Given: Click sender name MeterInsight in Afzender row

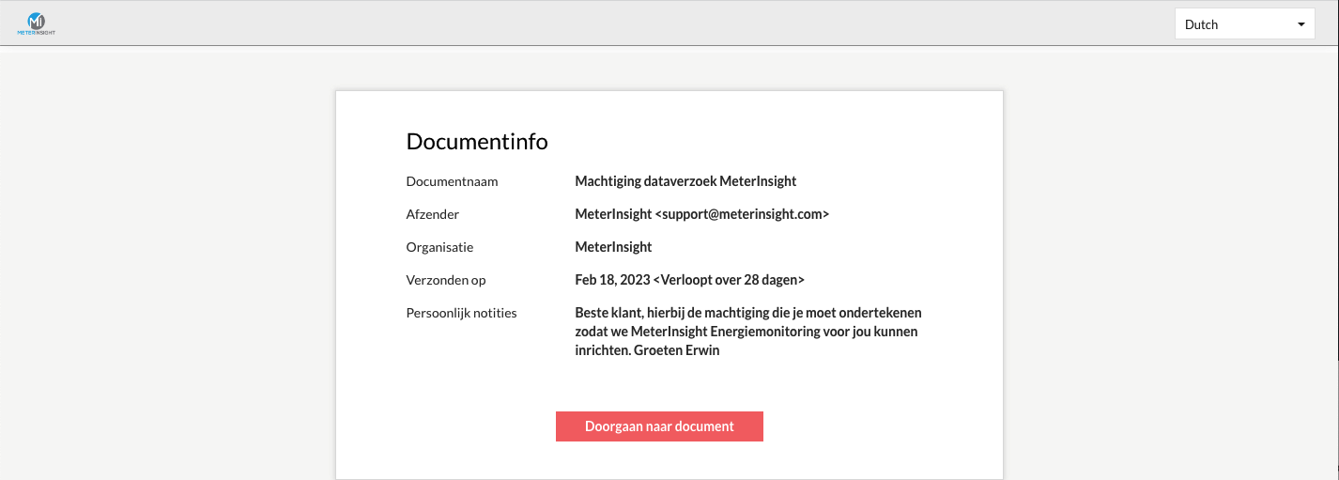Looking at the screenshot, I should 612,214.
